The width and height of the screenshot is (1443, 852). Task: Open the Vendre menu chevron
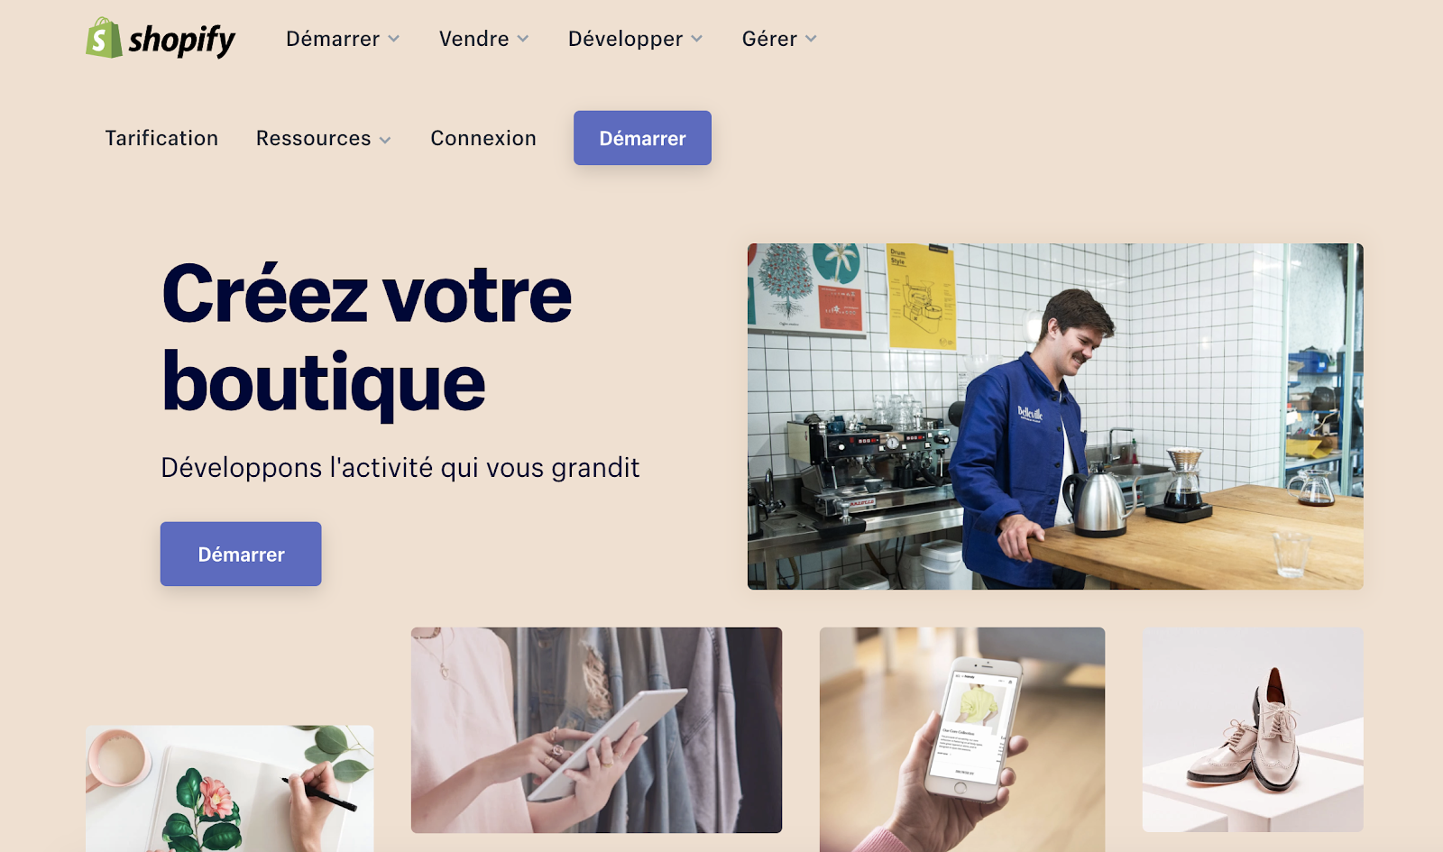523,39
